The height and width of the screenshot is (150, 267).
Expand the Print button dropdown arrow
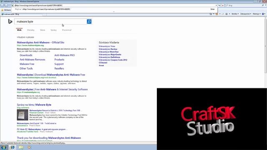click(229, 14)
